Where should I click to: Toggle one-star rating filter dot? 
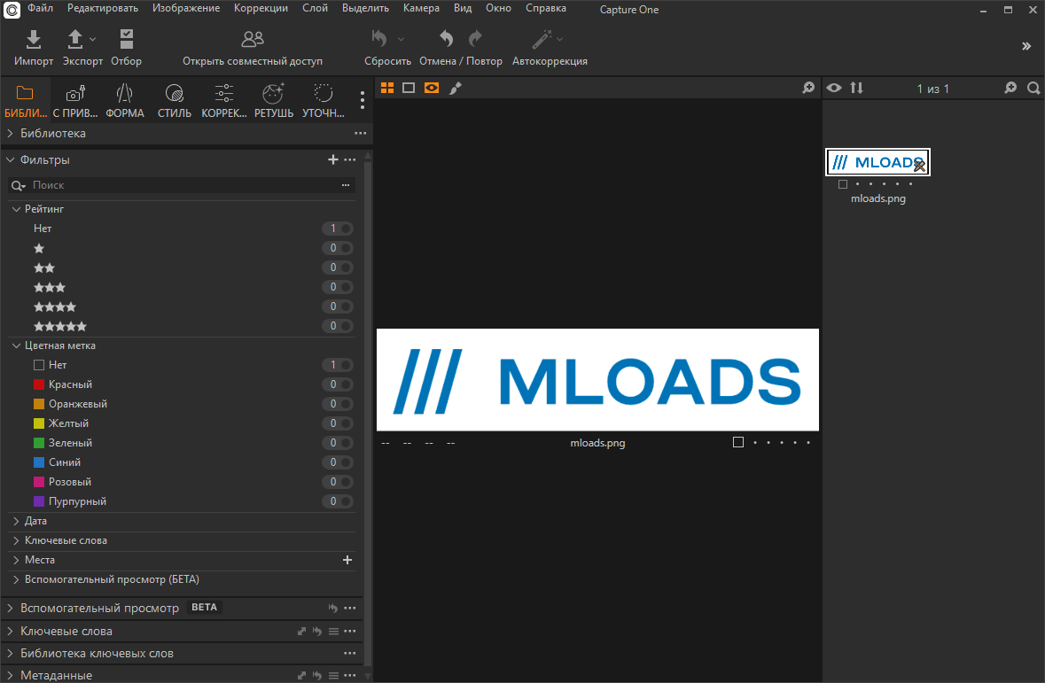pos(346,248)
